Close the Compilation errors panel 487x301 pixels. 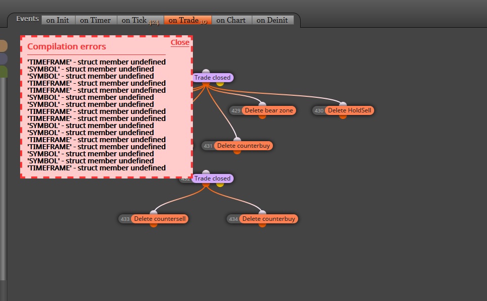point(180,42)
